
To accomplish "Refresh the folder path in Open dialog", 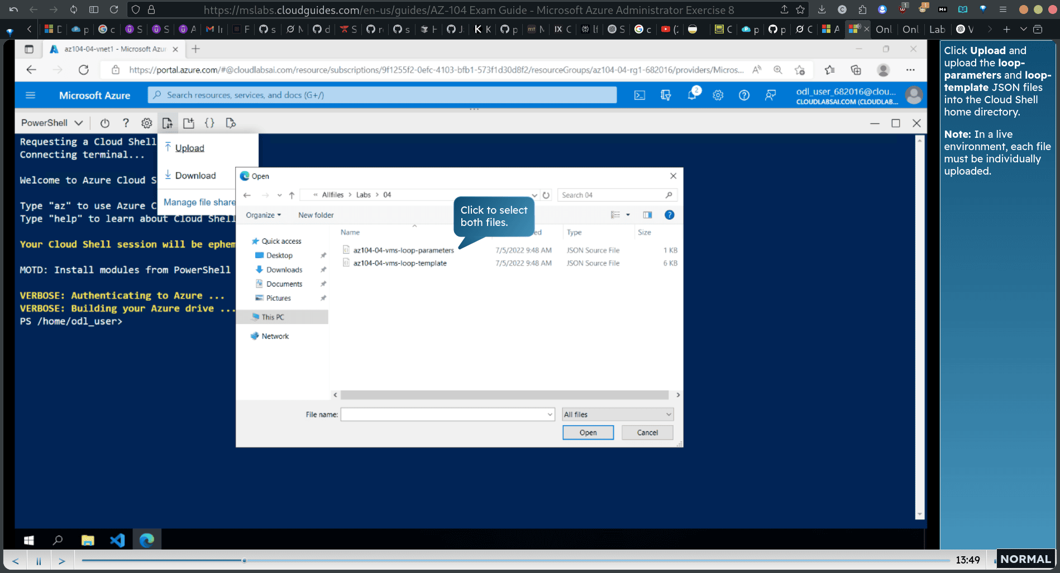I will coord(546,195).
